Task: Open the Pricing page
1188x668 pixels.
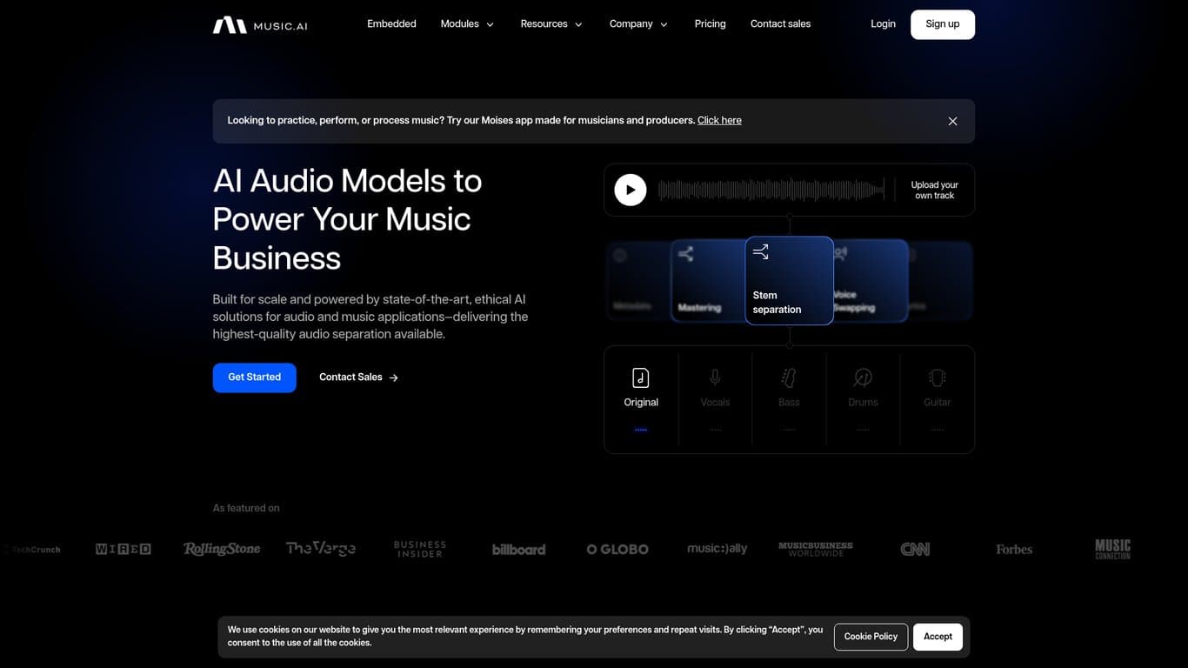Action: [710, 23]
